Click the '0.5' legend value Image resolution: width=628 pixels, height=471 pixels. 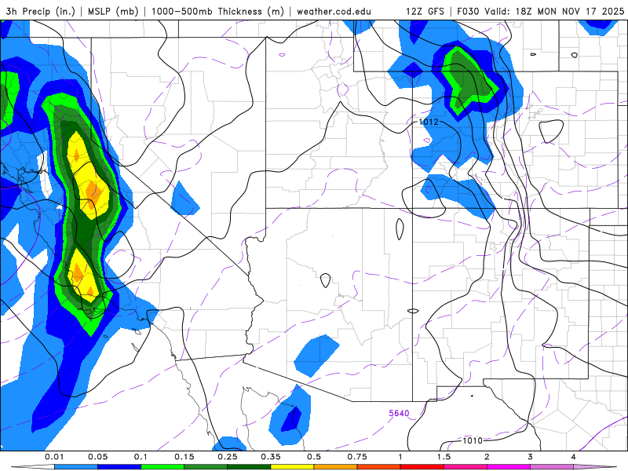point(314,457)
